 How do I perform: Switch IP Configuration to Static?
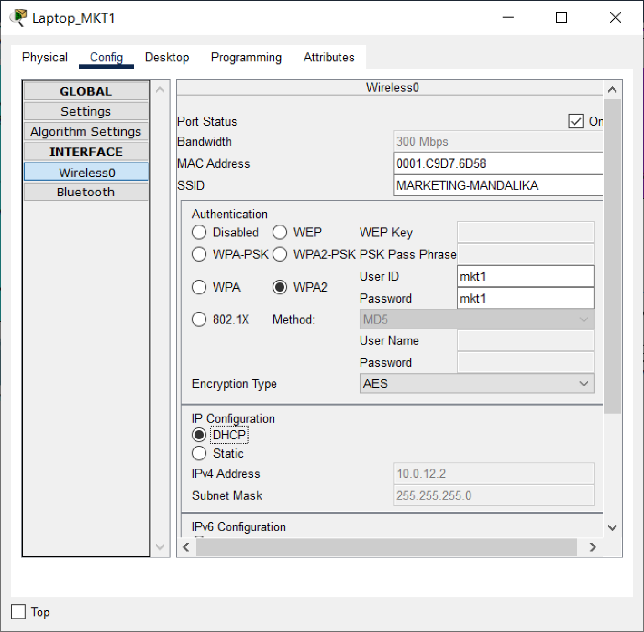tap(199, 453)
